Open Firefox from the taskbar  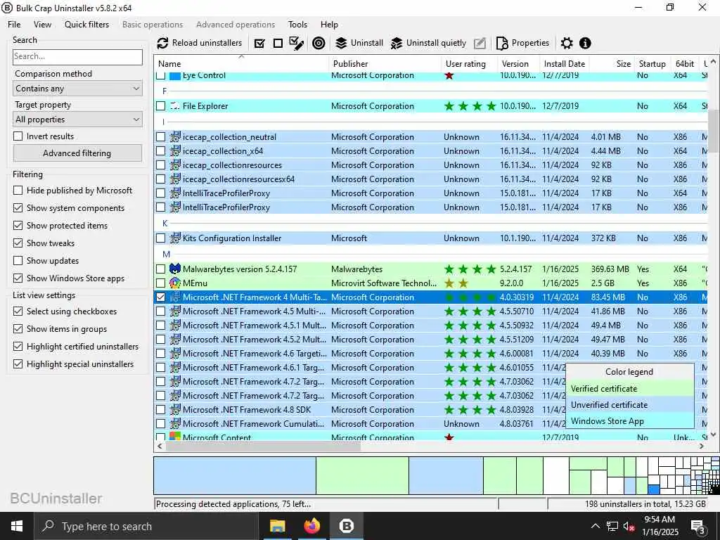pos(311,526)
